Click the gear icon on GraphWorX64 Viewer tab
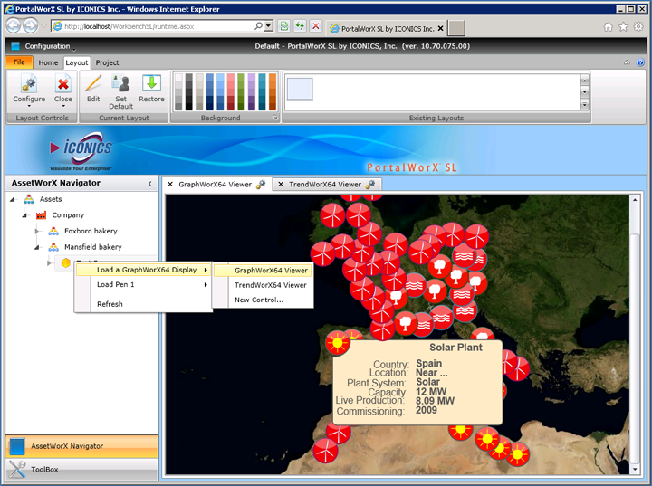Image resolution: width=652 pixels, height=486 pixels. (x=261, y=185)
